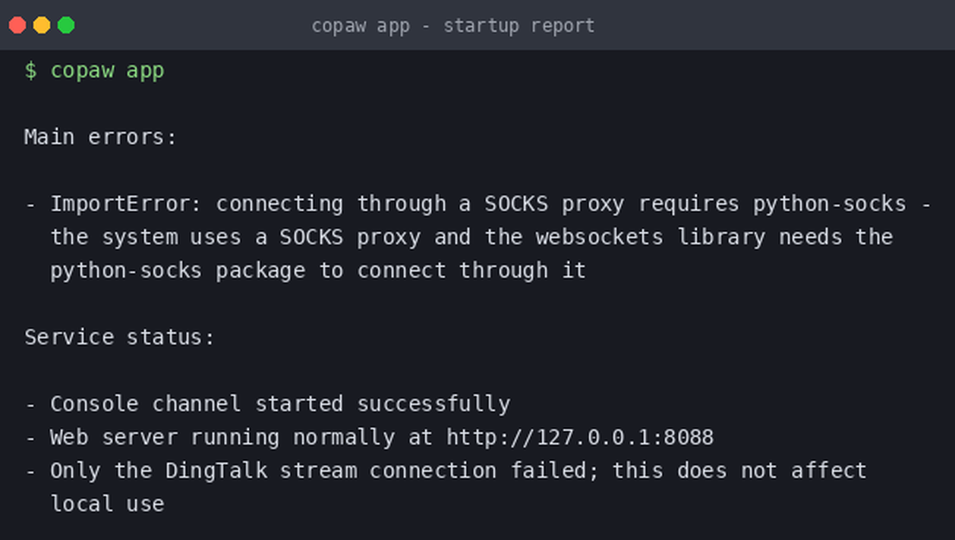Click the 'Service status:' heading
The width and height of the screenshot is (955, 540).
[x=120, y=337]
